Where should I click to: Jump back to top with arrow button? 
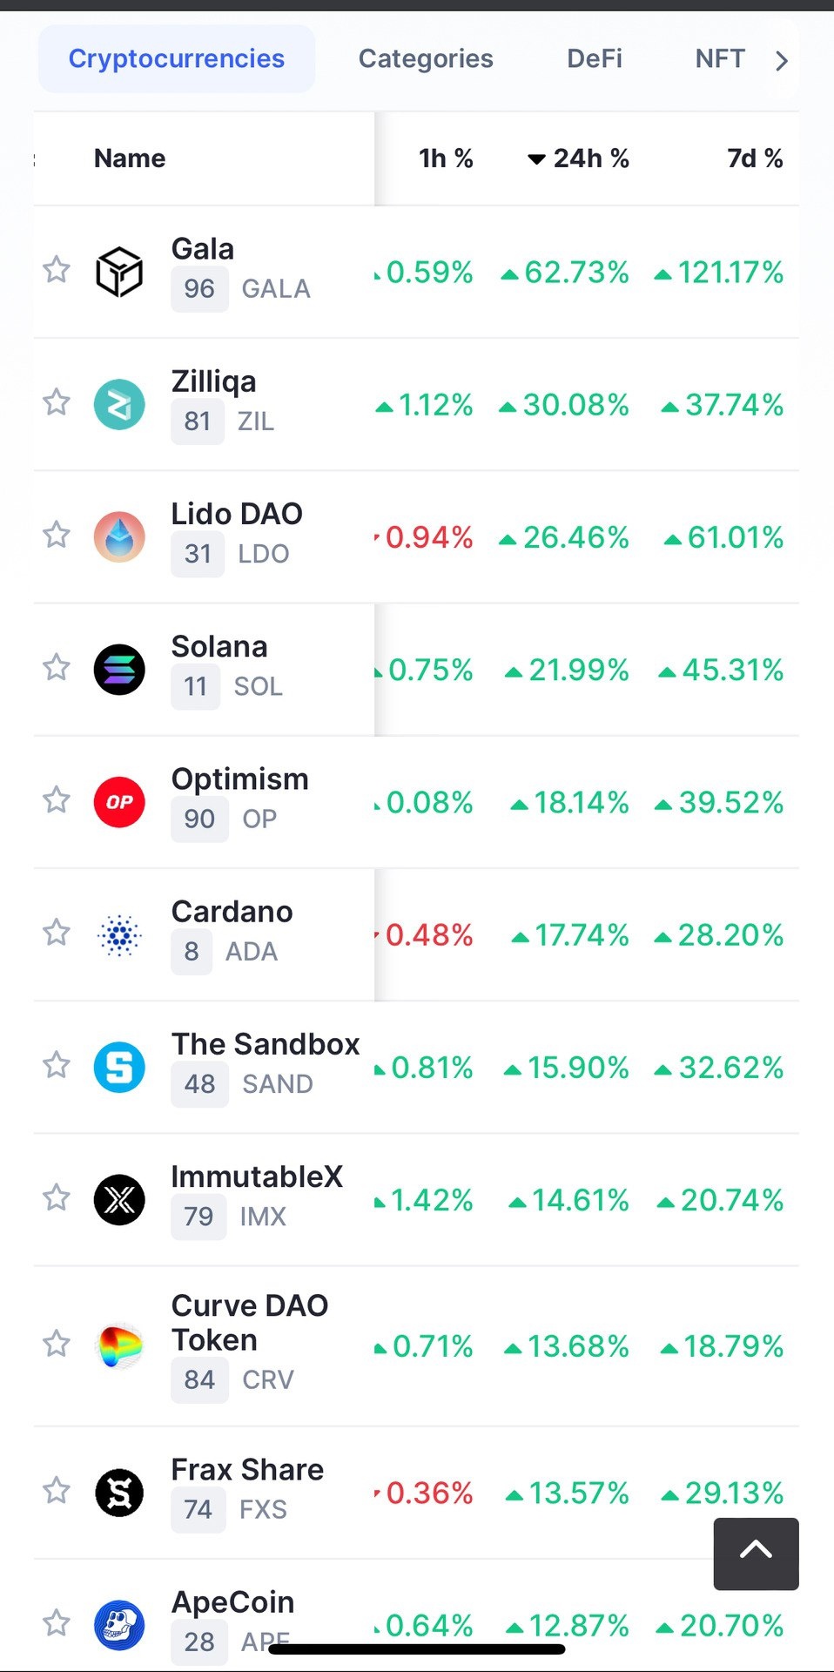point(756,1554)
